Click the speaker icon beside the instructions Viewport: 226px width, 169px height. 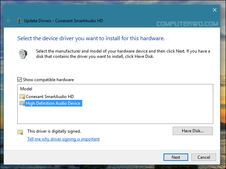(x=23, y=54)
